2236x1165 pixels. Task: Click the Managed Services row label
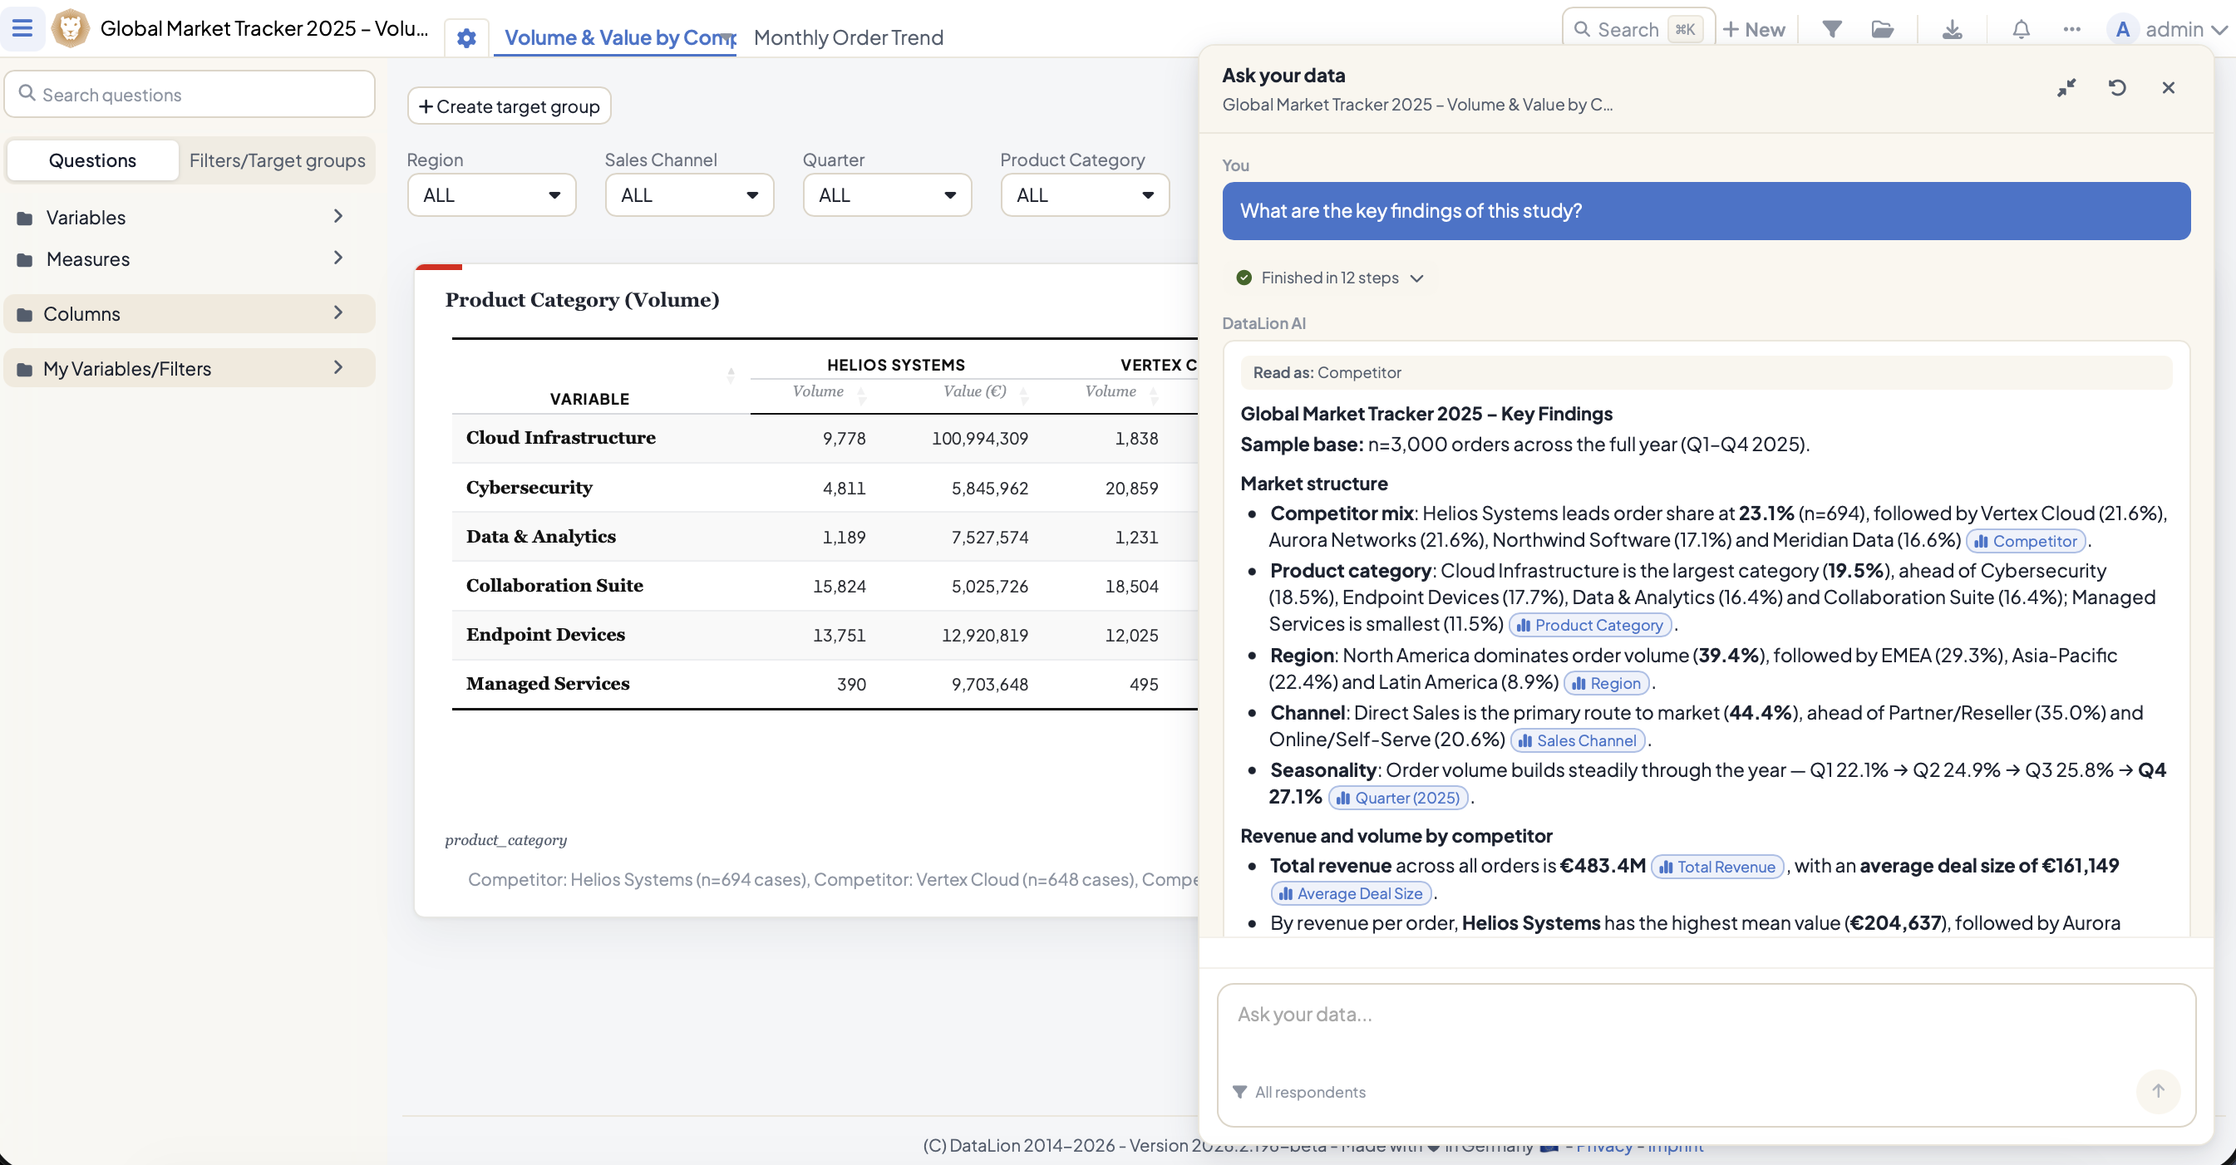point(548,683)
